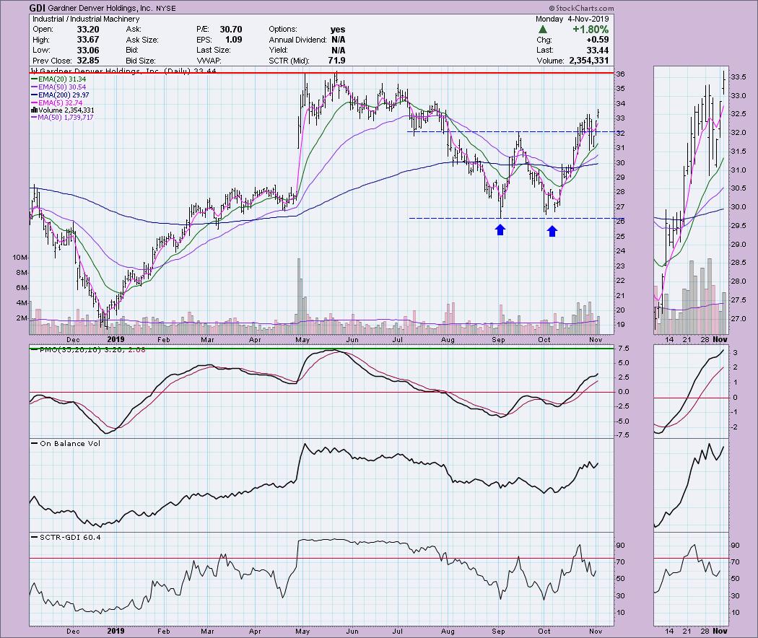Click the NYSE exchange label
The image size is (758, 638).
tap(166, 8)
